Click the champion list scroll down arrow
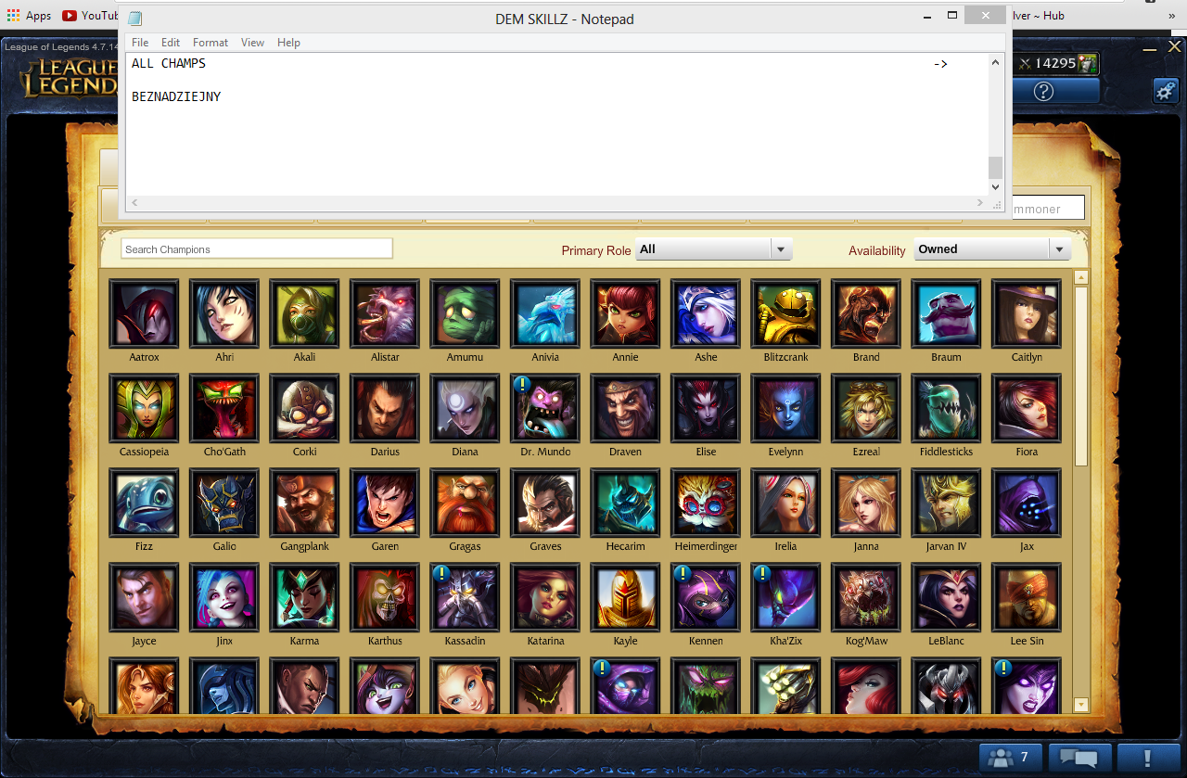Image resolution: width=1187 pixels, height=778 pixels. tap(1080, 705)
